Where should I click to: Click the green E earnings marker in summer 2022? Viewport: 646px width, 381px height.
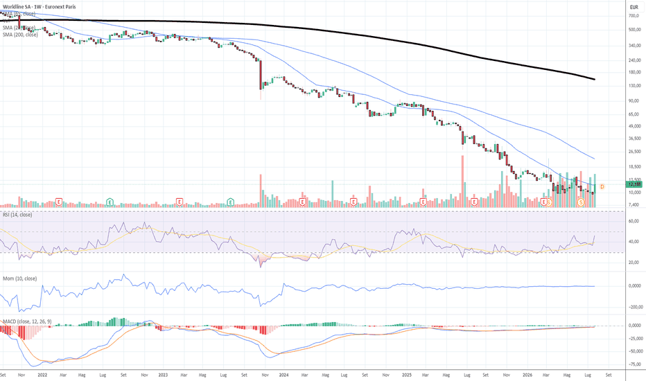110,202
